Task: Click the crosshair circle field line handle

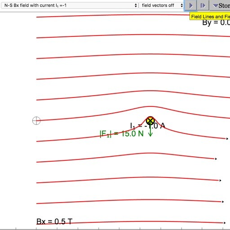Action: coord(36,120)
